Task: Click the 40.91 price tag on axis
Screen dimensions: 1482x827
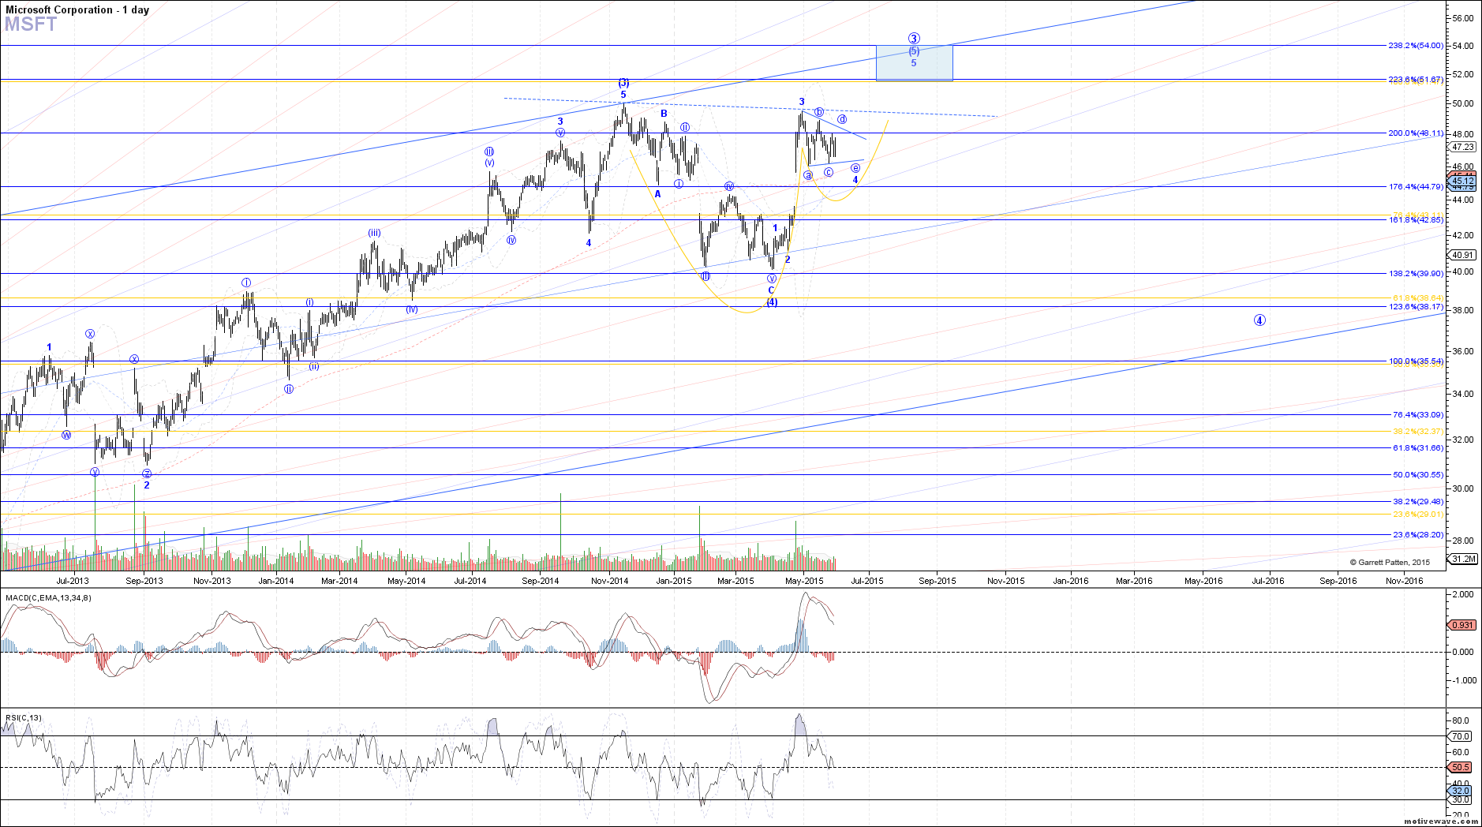Action: coord(1462,255)
